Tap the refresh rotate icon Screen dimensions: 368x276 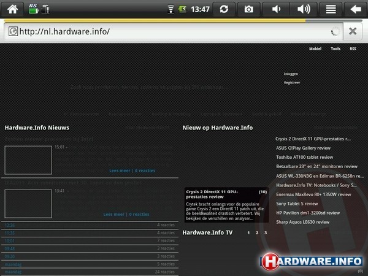(x=224, y=9)
